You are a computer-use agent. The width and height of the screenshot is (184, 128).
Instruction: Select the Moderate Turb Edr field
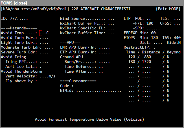pyautogui.click(x=49, y=47)
